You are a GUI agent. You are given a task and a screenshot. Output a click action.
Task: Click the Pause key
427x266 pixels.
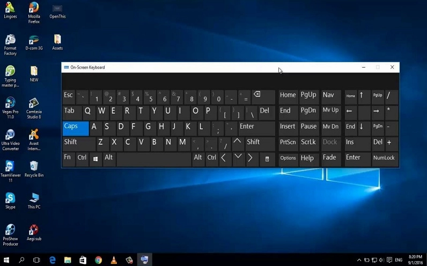pyautogui.click(x=309, y=128)
